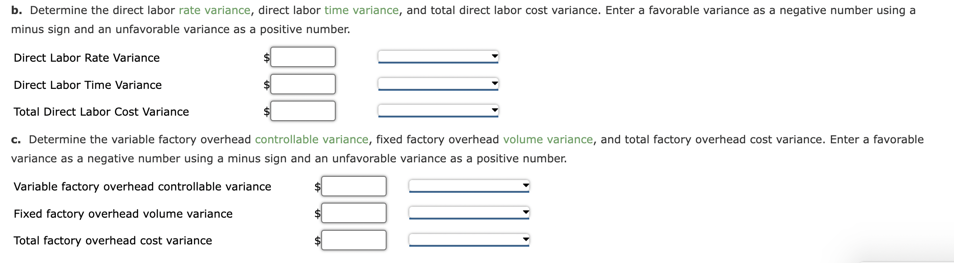This screenshot has width=954, height=263.
Task: Open the dropdown beside Total Direct Labor Cost Variance
Action: point(437,110)
